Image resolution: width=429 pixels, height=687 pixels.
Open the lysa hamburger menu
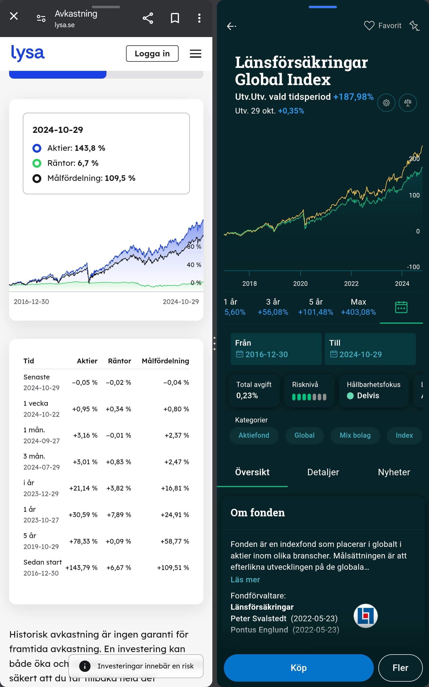195,54
